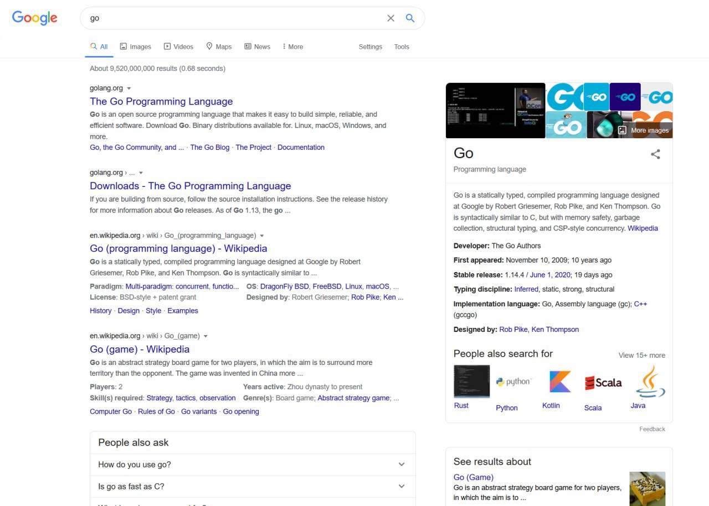Click the Google logo
The width and height of the screenshot is (709, 506).
pyautogui.click(x=35, y=18)
